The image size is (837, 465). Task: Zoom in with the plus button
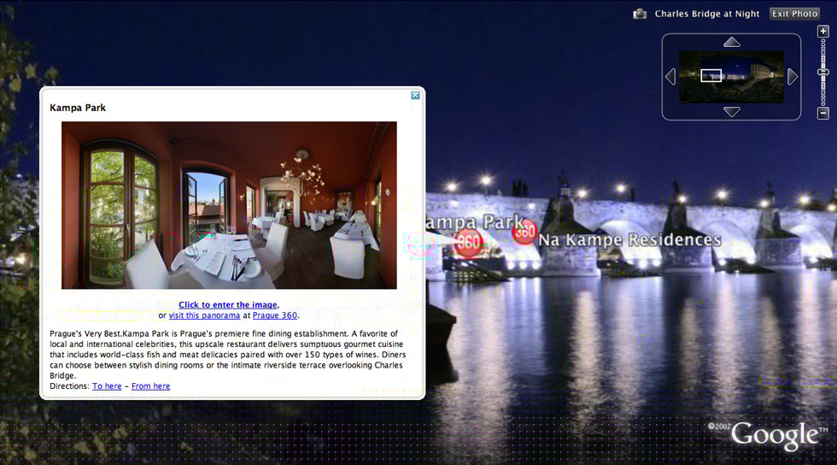(823, 31)
